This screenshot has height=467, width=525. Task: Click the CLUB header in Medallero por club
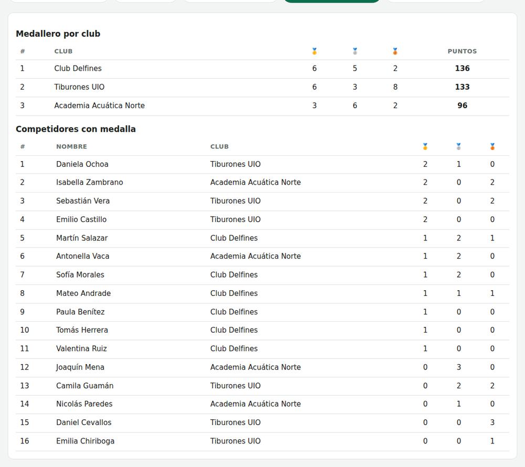click(x=64, y=51)
